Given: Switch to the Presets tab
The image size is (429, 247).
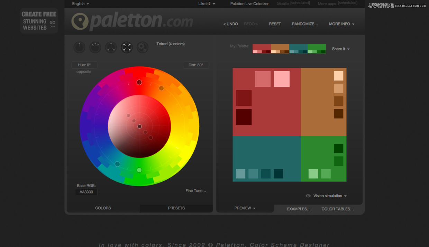Looking at the screenshot, I should coord(176,208).
